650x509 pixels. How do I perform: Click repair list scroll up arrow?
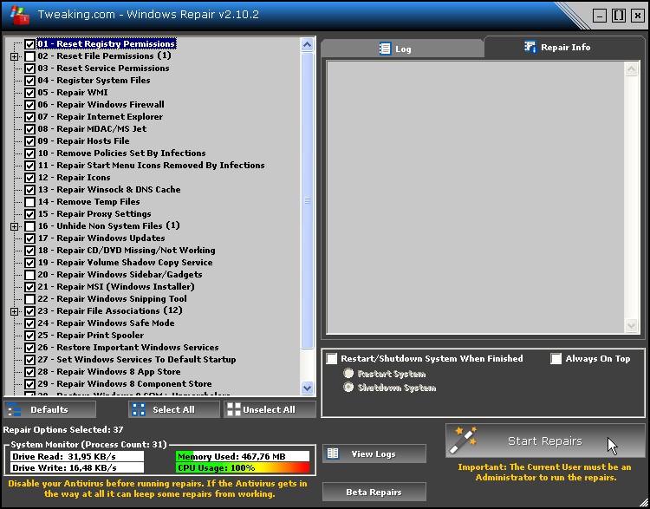click(x=307, y=44)
